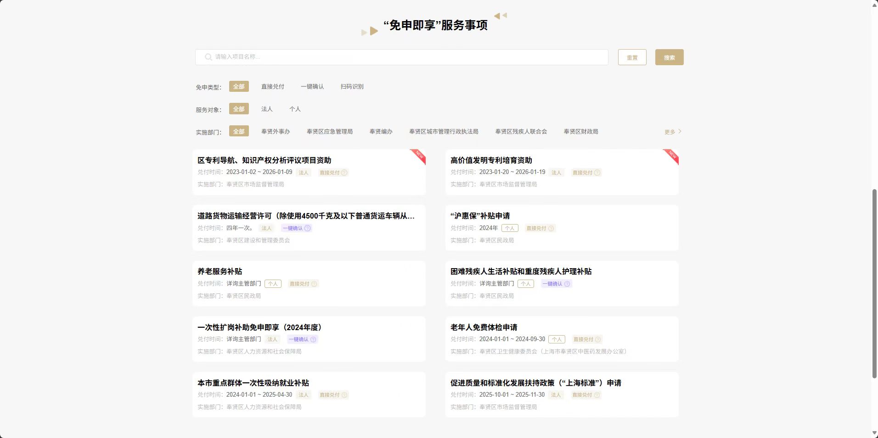
Task: Click the question icon on 老年人免费体检申请 card
Action: (597, 339)
